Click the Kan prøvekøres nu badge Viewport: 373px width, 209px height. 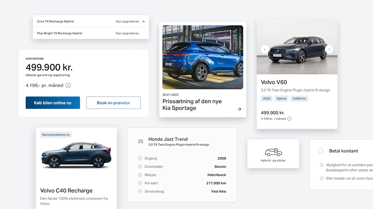coord(56,135)
